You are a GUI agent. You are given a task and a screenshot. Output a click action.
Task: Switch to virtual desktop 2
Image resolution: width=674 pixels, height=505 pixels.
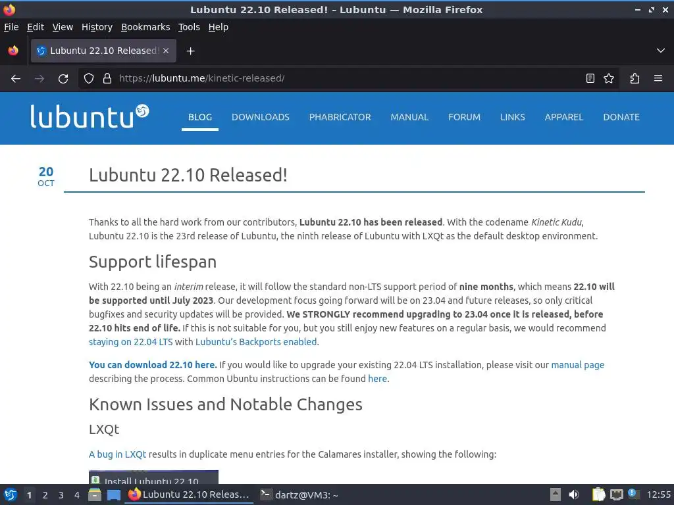45,495
